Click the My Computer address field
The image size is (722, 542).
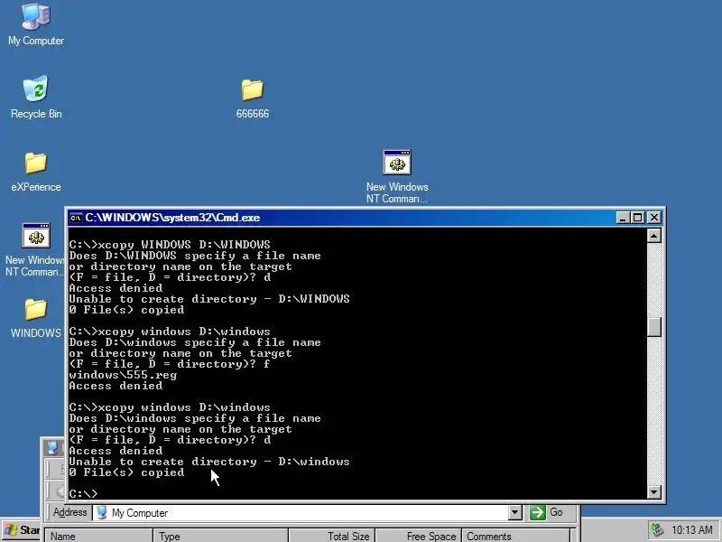point(307,512)
